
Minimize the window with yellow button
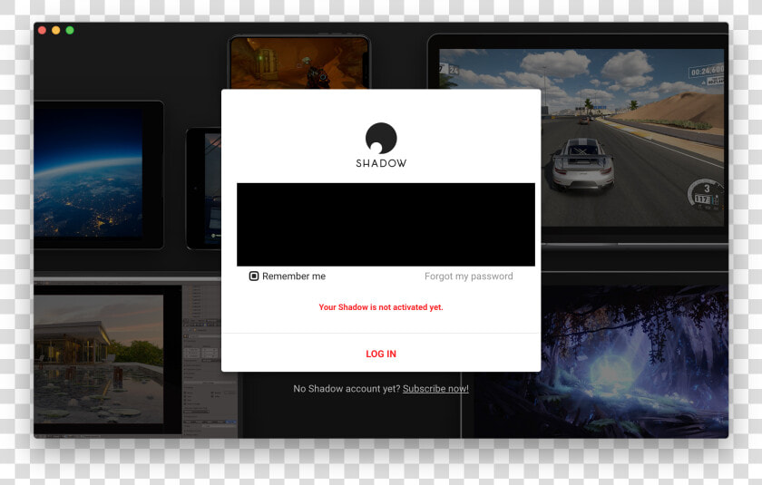pyautogui.click(x=56, y=30)
